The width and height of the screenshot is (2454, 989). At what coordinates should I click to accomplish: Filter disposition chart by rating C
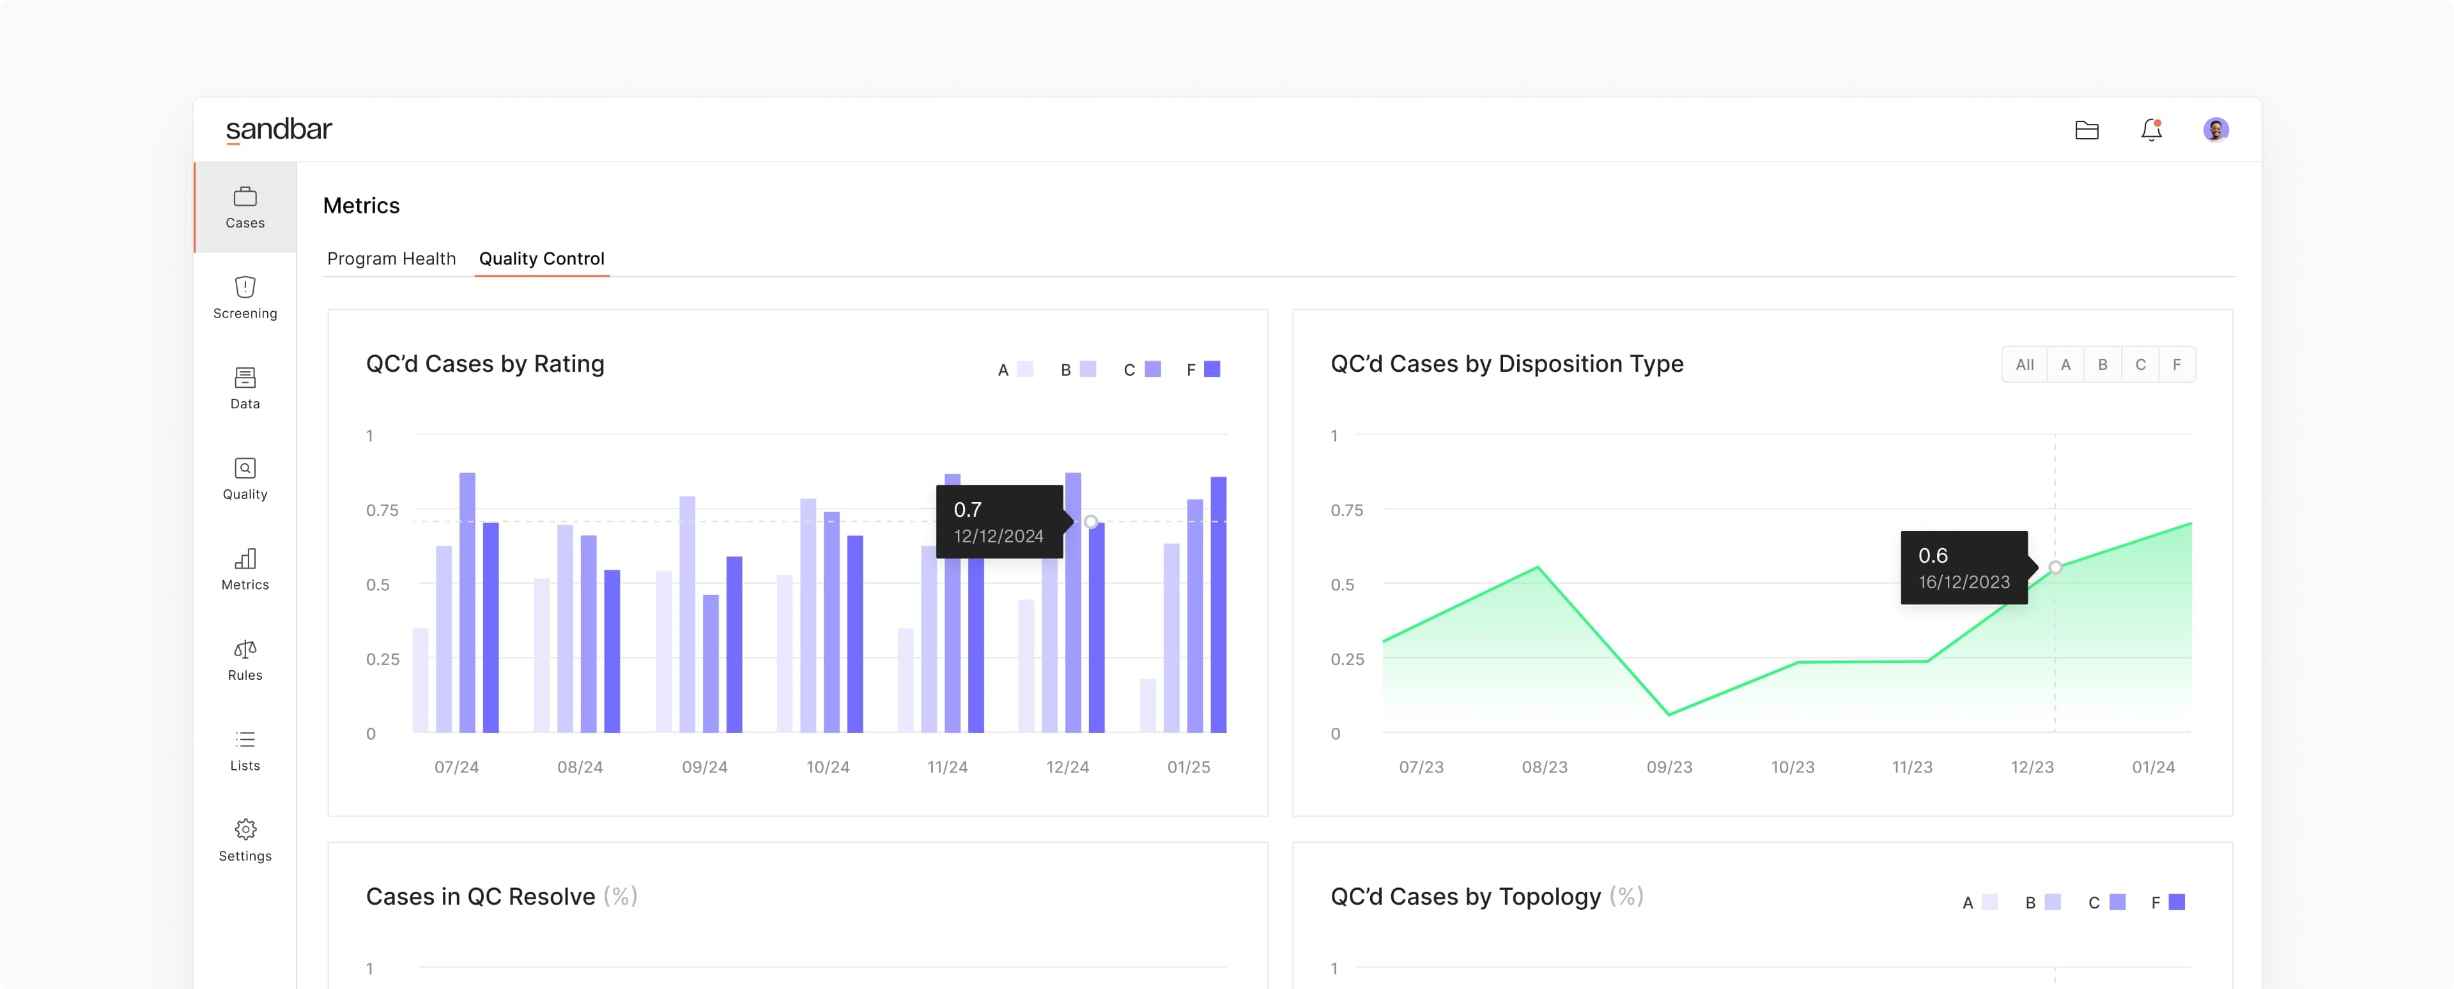click(2140, 365)
